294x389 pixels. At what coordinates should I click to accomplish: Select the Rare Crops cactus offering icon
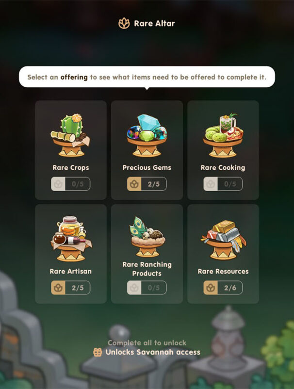coord(70,135)
